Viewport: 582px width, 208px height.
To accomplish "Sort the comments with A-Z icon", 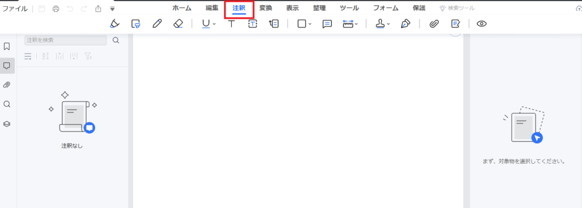I will (45, 56).
